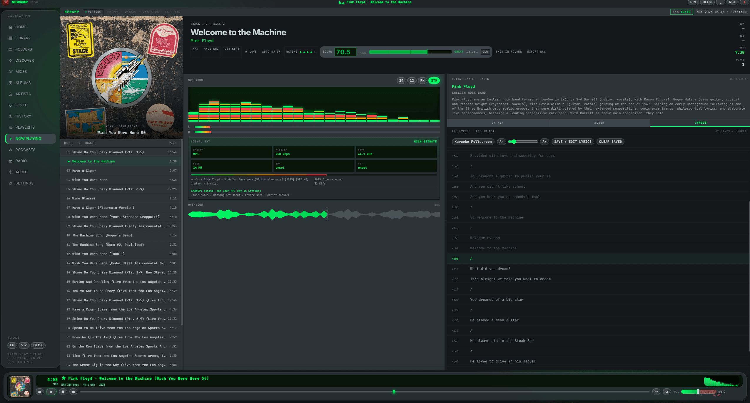The height and width of the screenshot is (403, 750).
Task: Set rating to five stars
Action: click(x=315, y=52)
